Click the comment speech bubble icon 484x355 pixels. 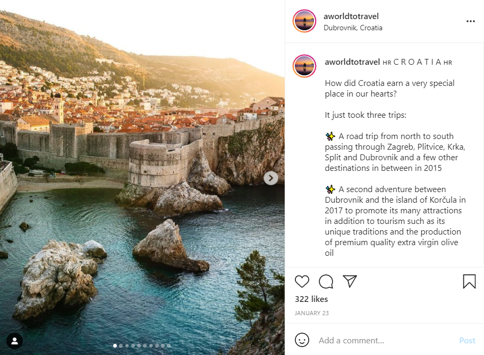click(x=326, y=281)
